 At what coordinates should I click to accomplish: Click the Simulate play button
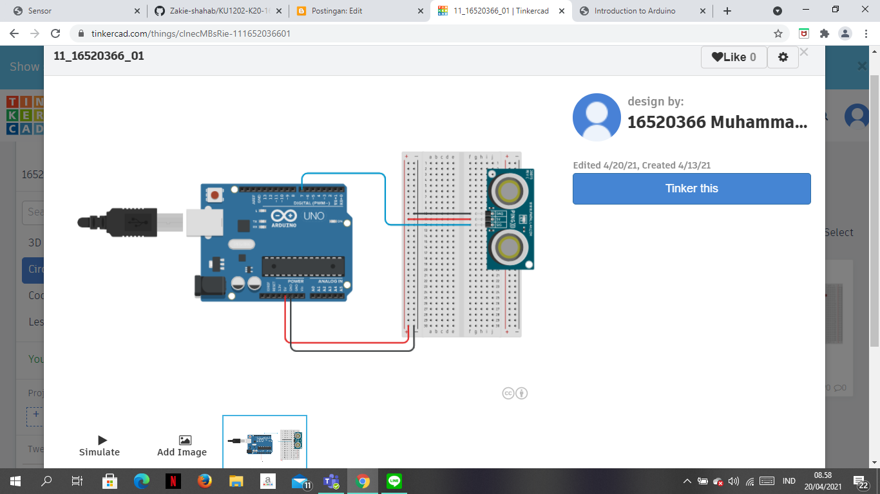click(x=100, y=446)
